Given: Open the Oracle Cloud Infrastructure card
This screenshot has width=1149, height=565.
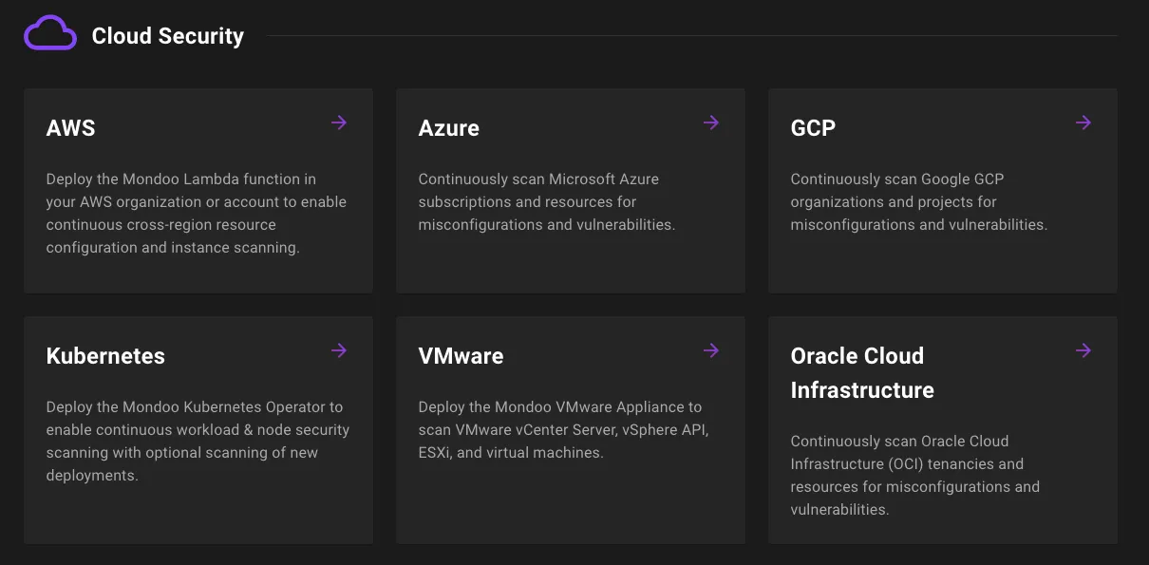Looking at the screenshot, I should 942,429.
